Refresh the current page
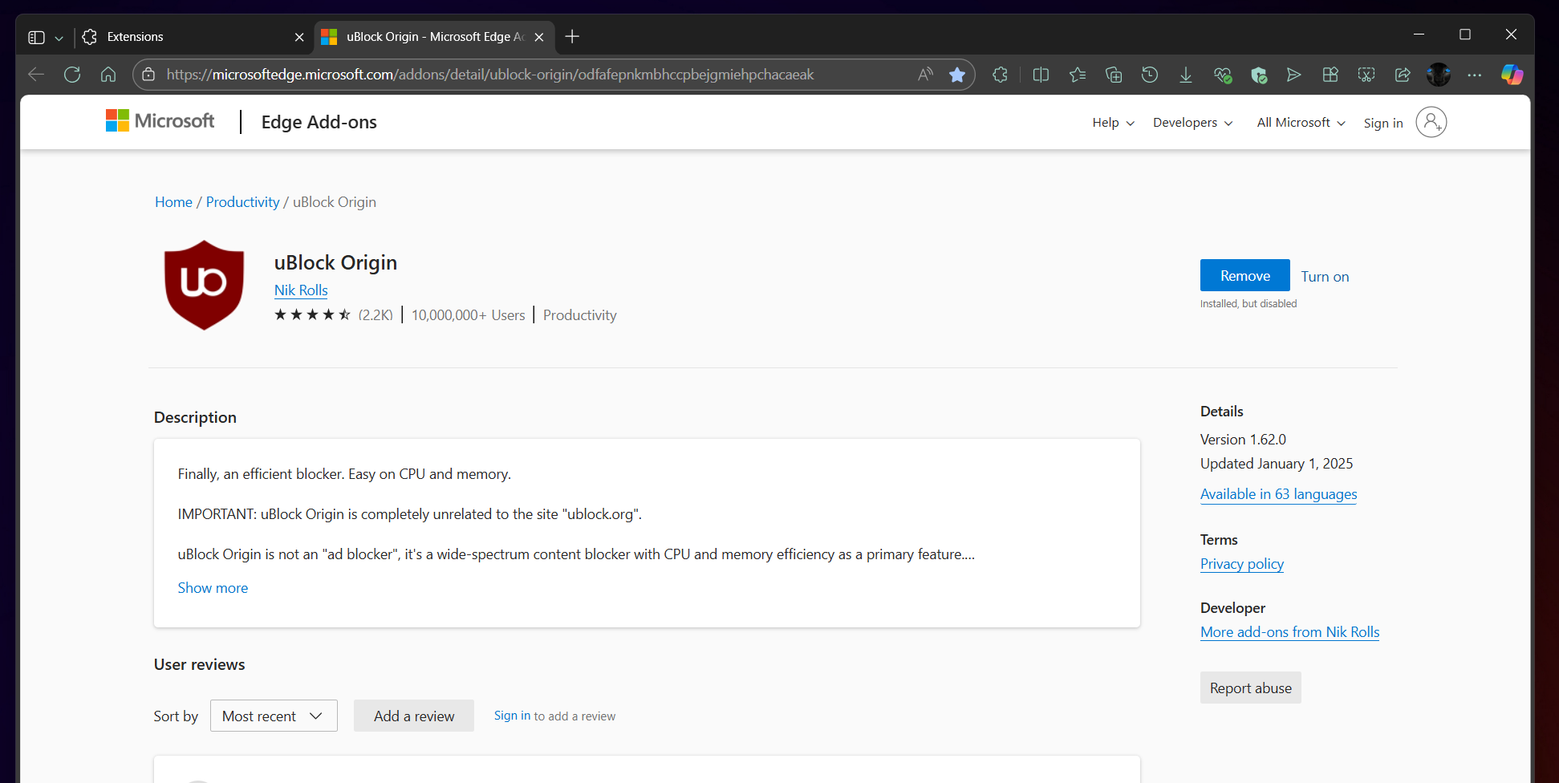The width and height of the screenshot is (1559, 783). click(x=72, y=75)
